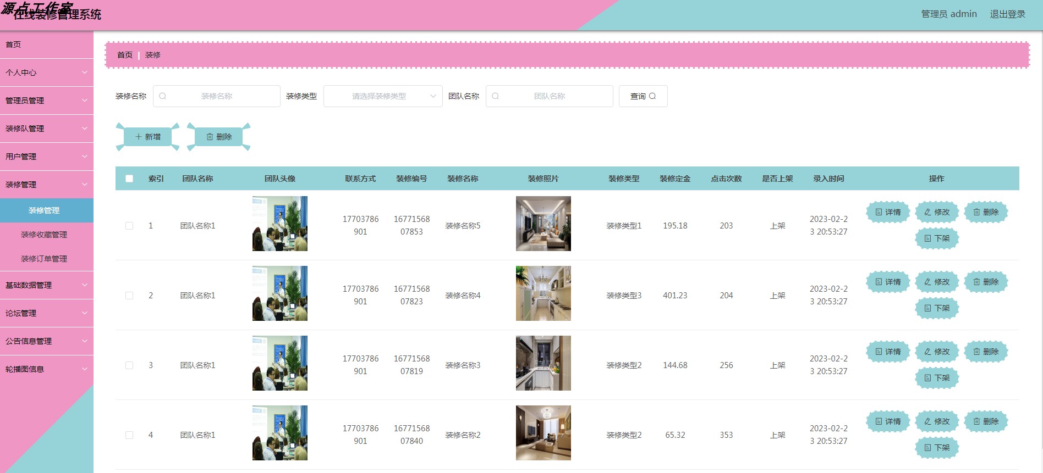The height and width of the screenshot is (473, 1043).
Task: Open 详情 for 装修名称4 row
Action: click(888, 282)
